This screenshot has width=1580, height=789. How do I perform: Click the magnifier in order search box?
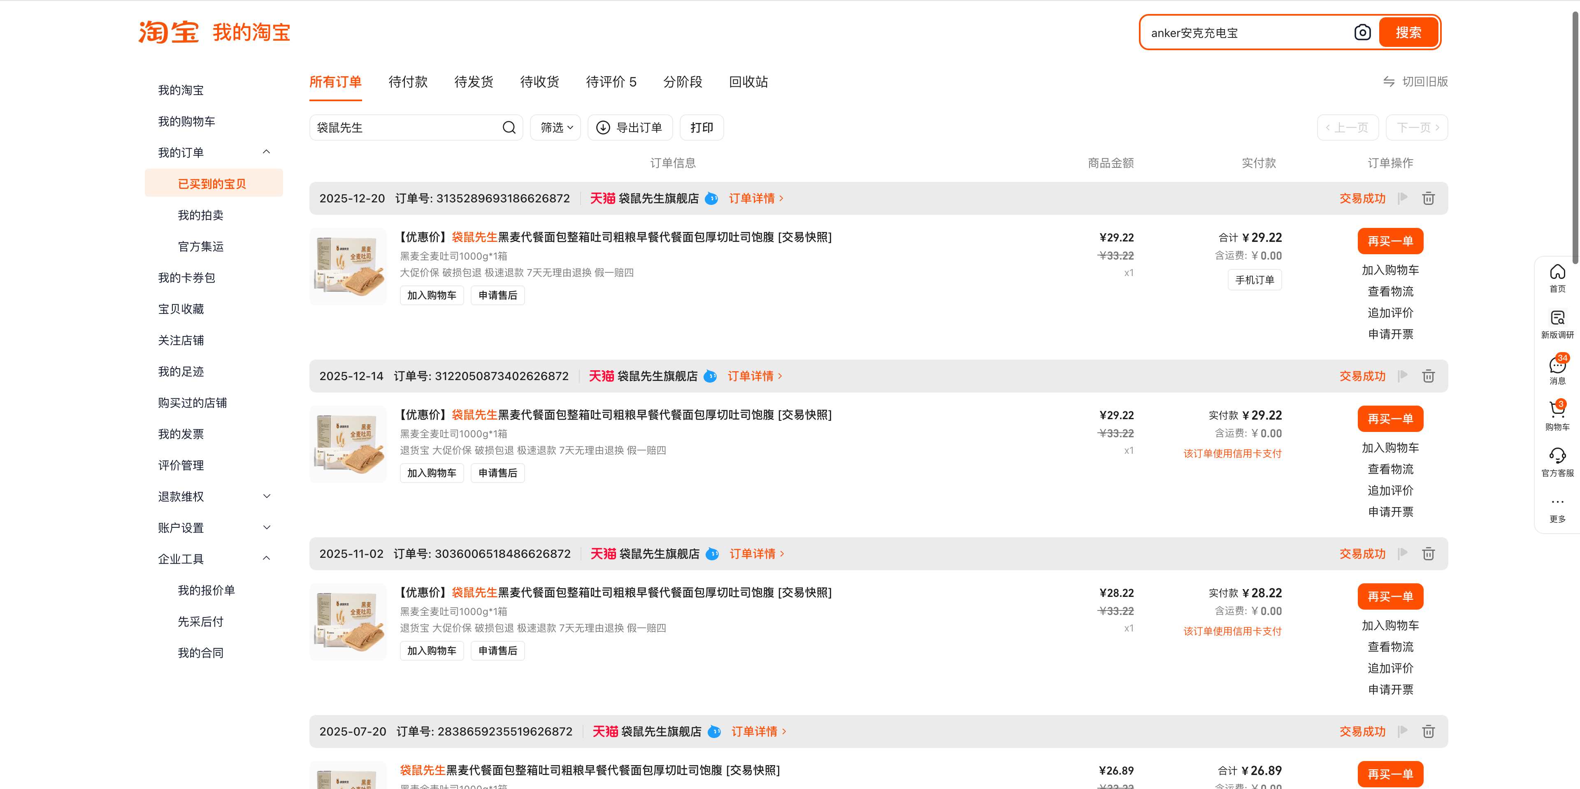coord(509,128)
